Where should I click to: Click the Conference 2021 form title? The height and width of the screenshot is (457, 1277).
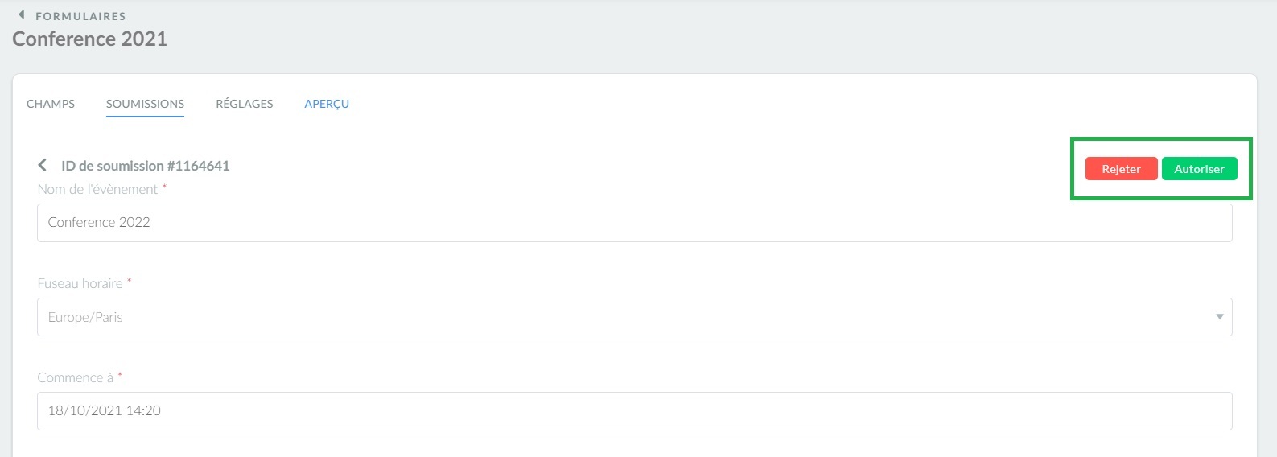tap(90, 39)
